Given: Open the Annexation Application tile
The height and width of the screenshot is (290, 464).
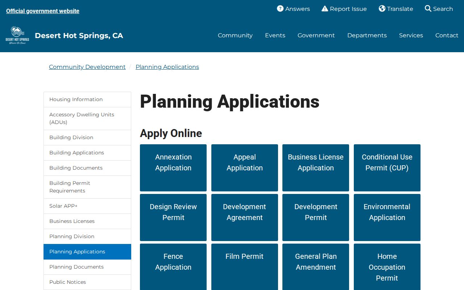Looking at the screenshot, I should [173, 168].
